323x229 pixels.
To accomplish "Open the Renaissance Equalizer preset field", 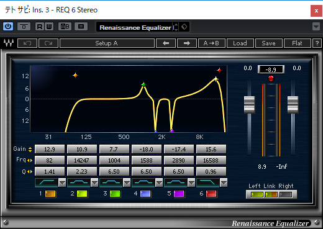I will (135, 27).
